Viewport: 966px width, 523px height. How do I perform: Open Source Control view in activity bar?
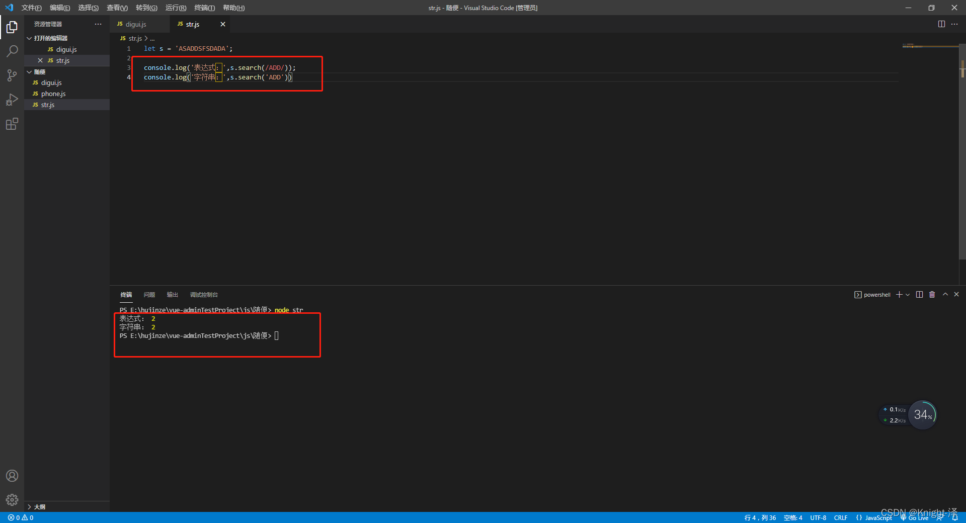pyautogui.click(x=12, y=75)
